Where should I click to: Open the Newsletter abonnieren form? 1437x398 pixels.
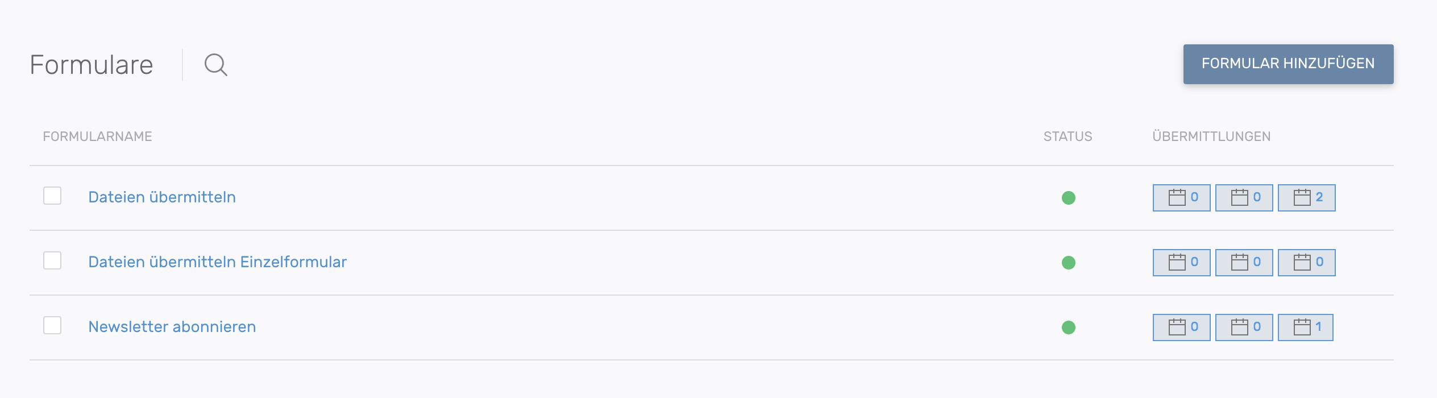tap(172, 327)
